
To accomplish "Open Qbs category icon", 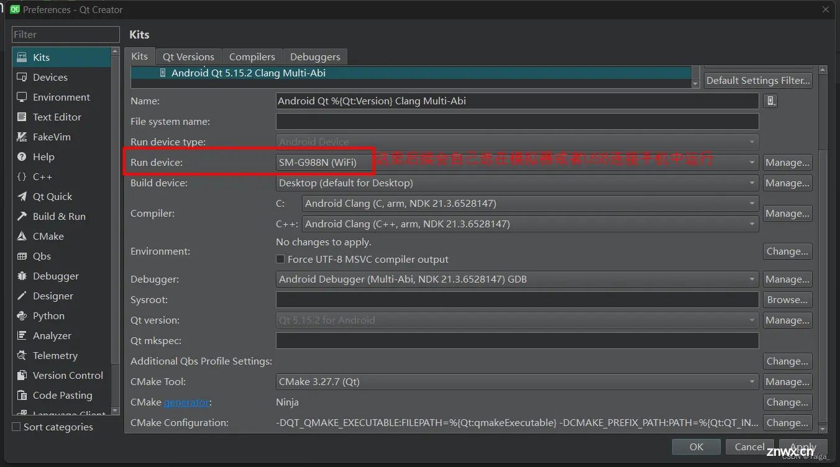I will [22, 256].
